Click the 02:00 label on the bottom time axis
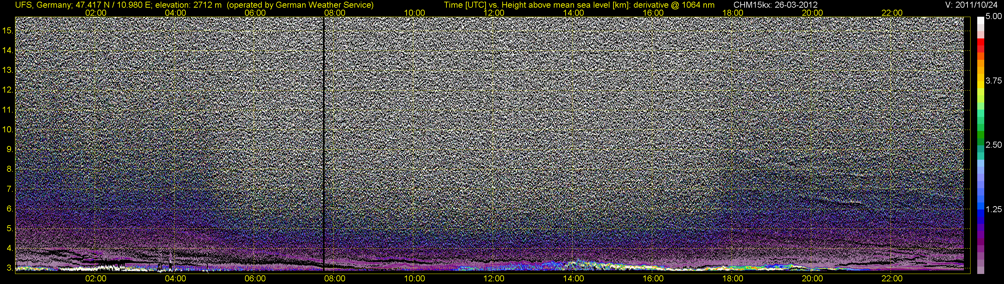1004x284 pixels. (x=96, y=279)
